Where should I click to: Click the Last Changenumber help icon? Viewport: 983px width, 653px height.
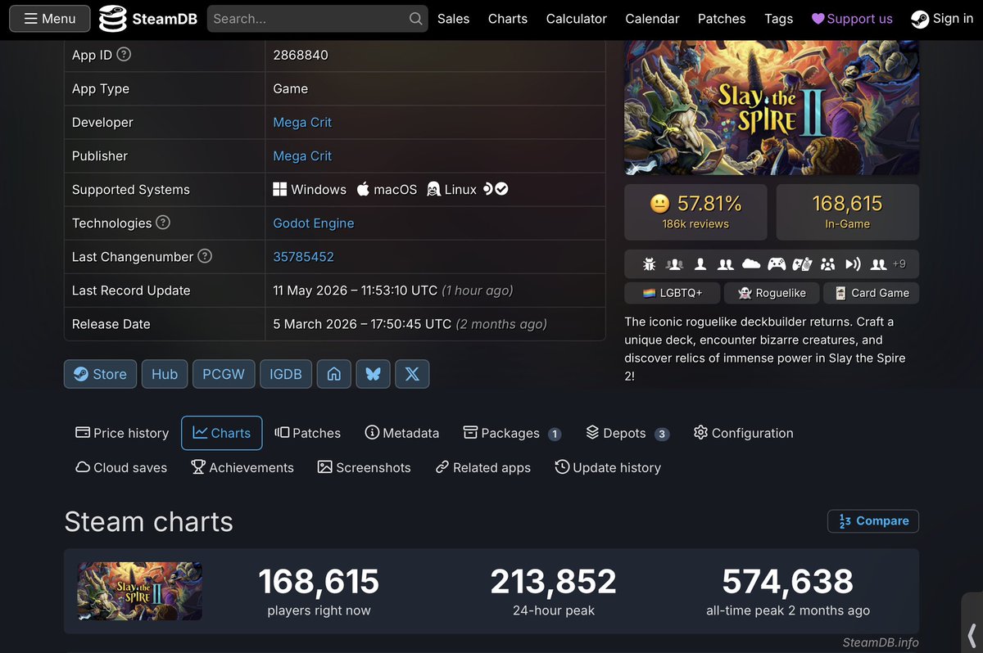click(x=205, y=256)
